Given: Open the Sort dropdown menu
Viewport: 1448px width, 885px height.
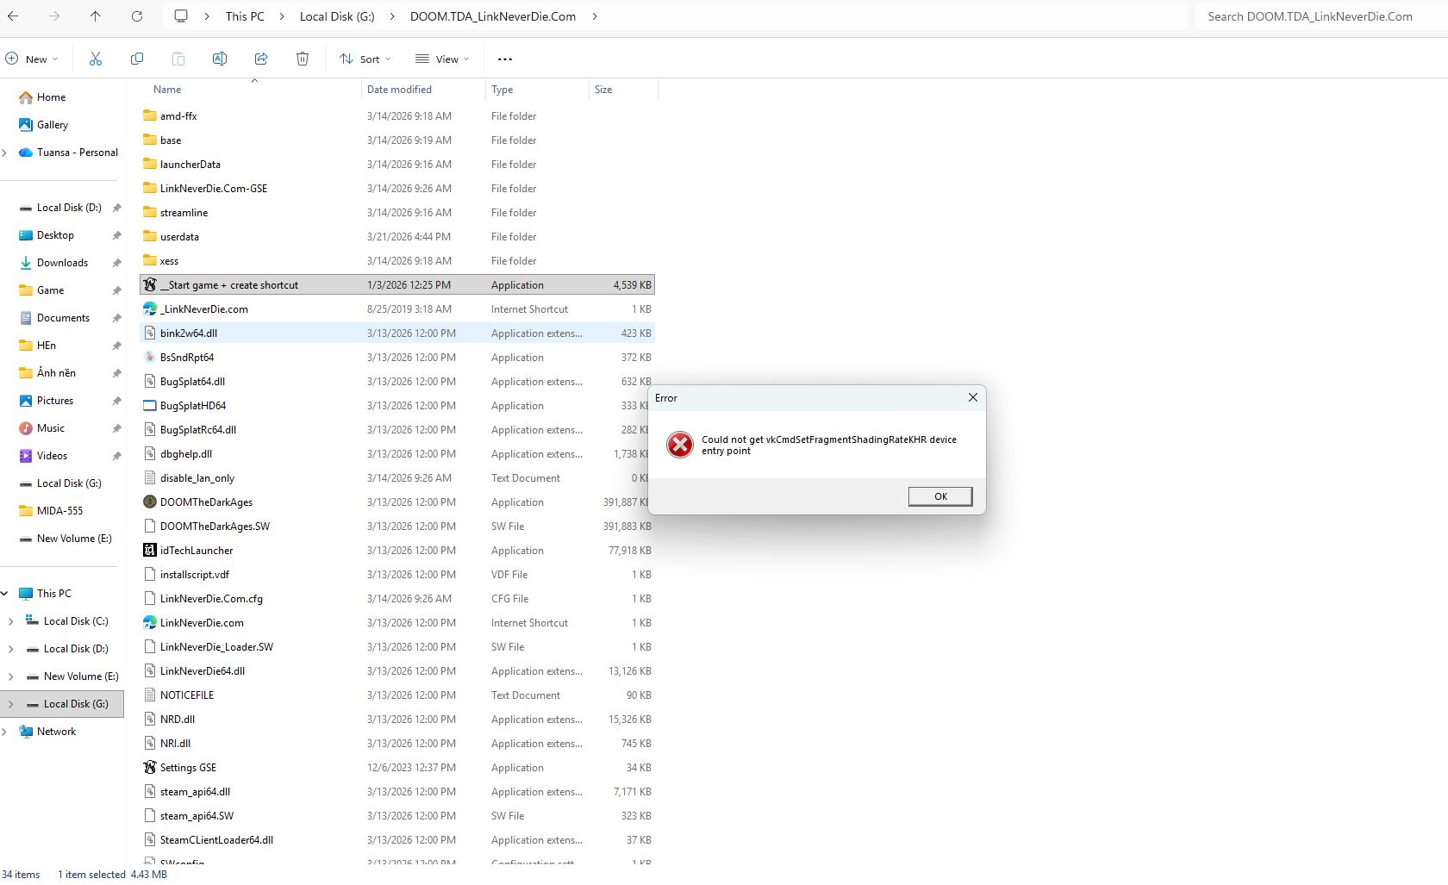Looking at the screenshot, I should pyautogui.click(x=365, y=59).
